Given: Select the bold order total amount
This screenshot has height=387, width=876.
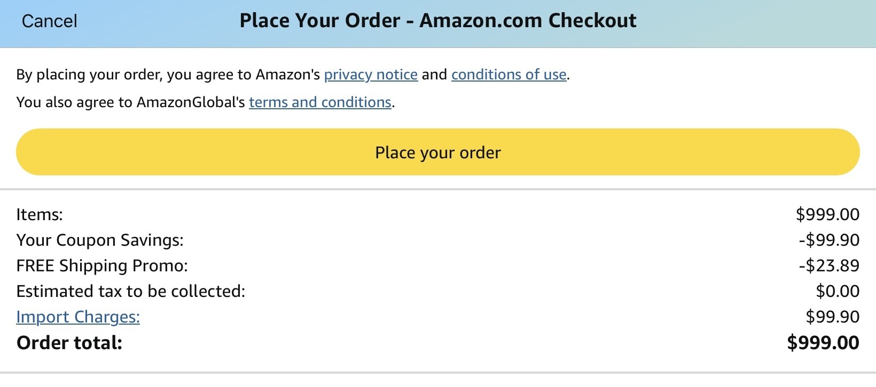Looking at the screenshot, I should pos(823,343).
